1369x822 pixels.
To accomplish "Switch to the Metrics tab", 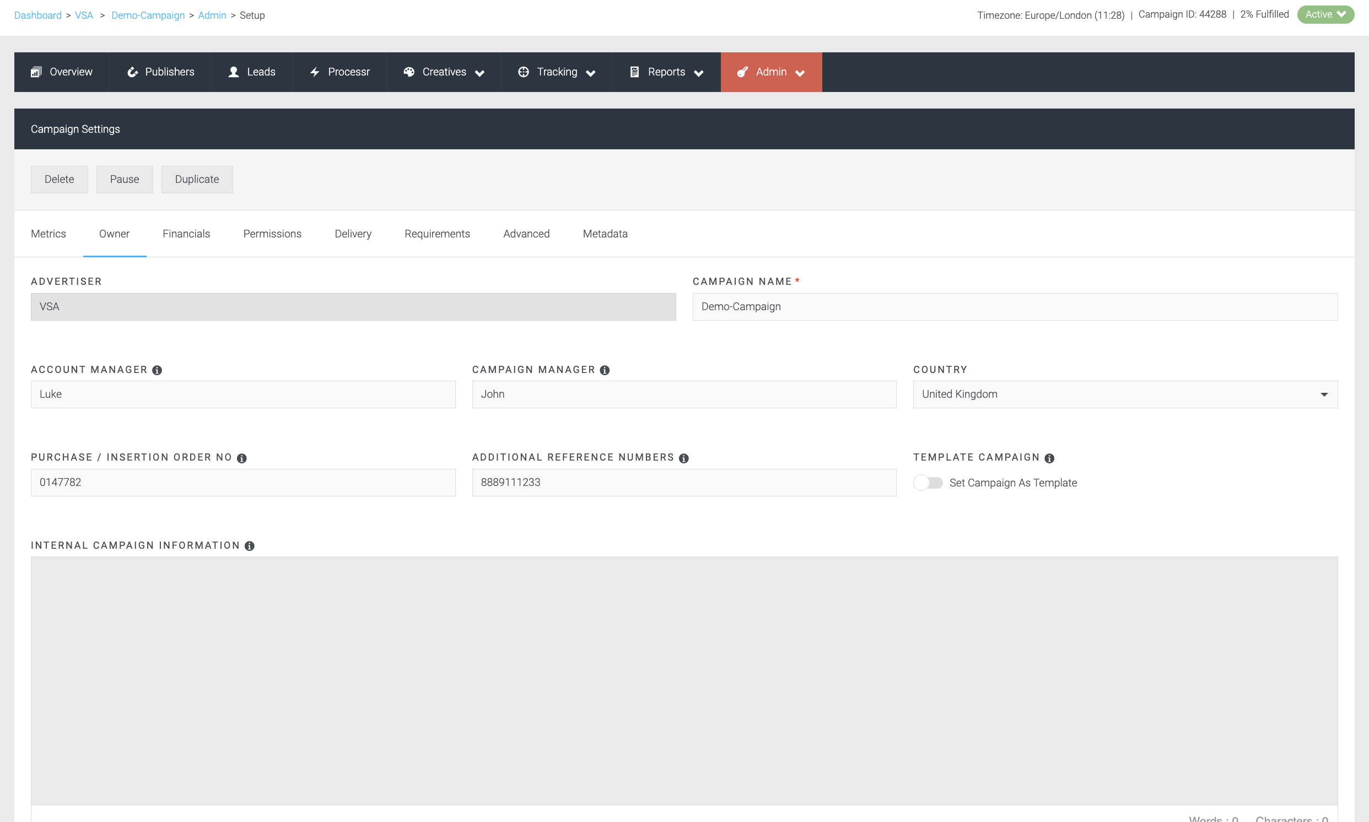I will coord(48,234).
